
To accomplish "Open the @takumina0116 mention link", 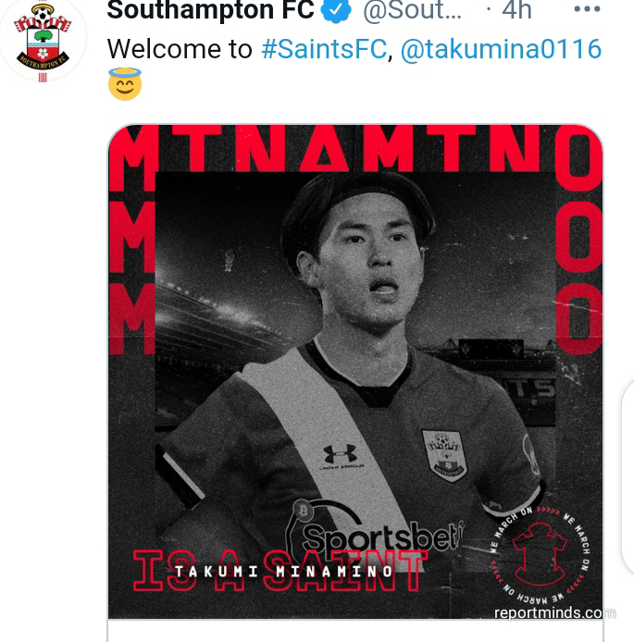I will (x=501, y=49).
